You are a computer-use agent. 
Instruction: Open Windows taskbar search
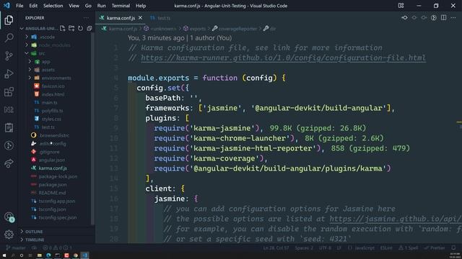[x=13, y=255]
